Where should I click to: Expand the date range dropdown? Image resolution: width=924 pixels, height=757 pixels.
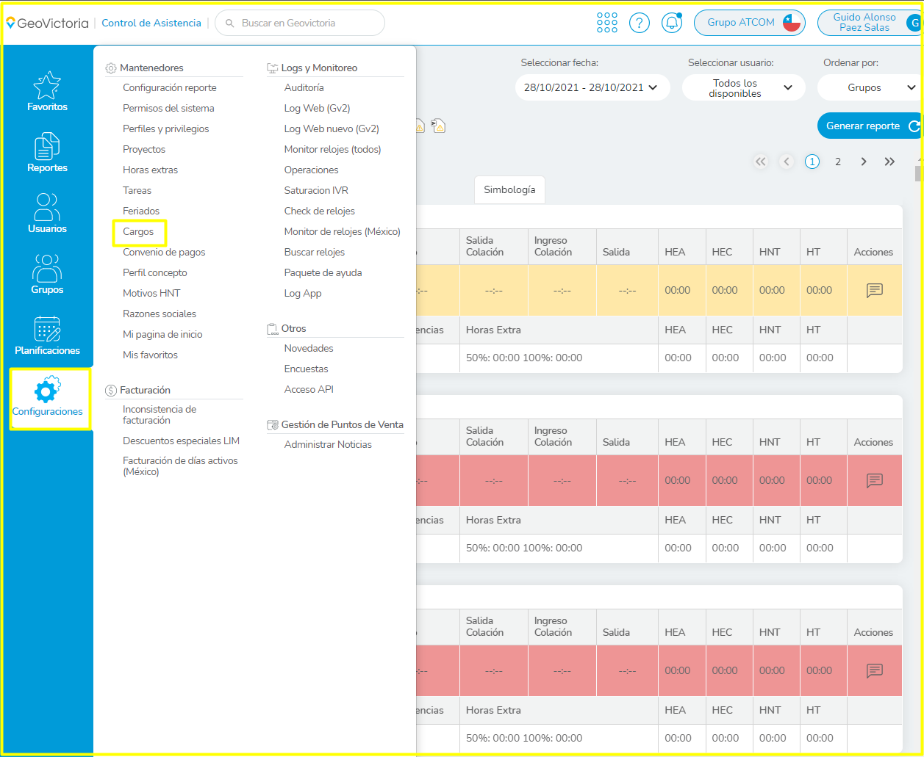[592, 87]
